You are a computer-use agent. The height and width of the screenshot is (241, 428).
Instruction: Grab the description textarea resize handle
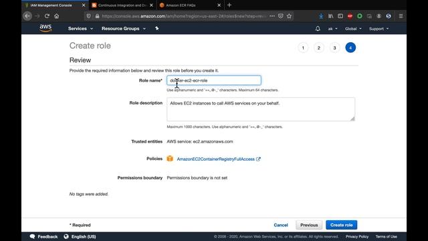pyautogui.click(x=352, y=118)
